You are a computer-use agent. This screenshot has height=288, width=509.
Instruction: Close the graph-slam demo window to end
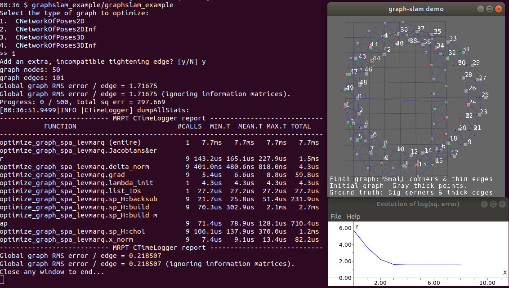coord(499,9)
